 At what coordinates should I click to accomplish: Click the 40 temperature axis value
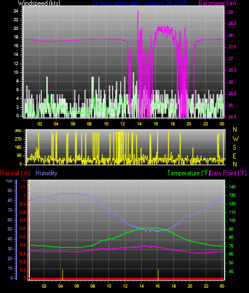[231, 271]
